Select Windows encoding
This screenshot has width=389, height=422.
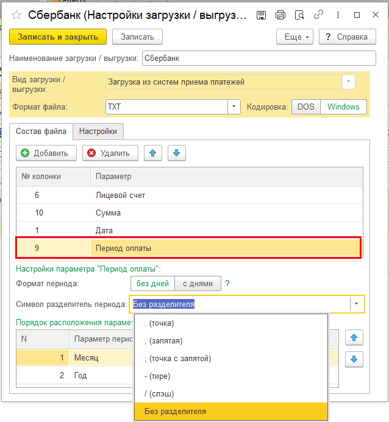[x=343, y=107]
